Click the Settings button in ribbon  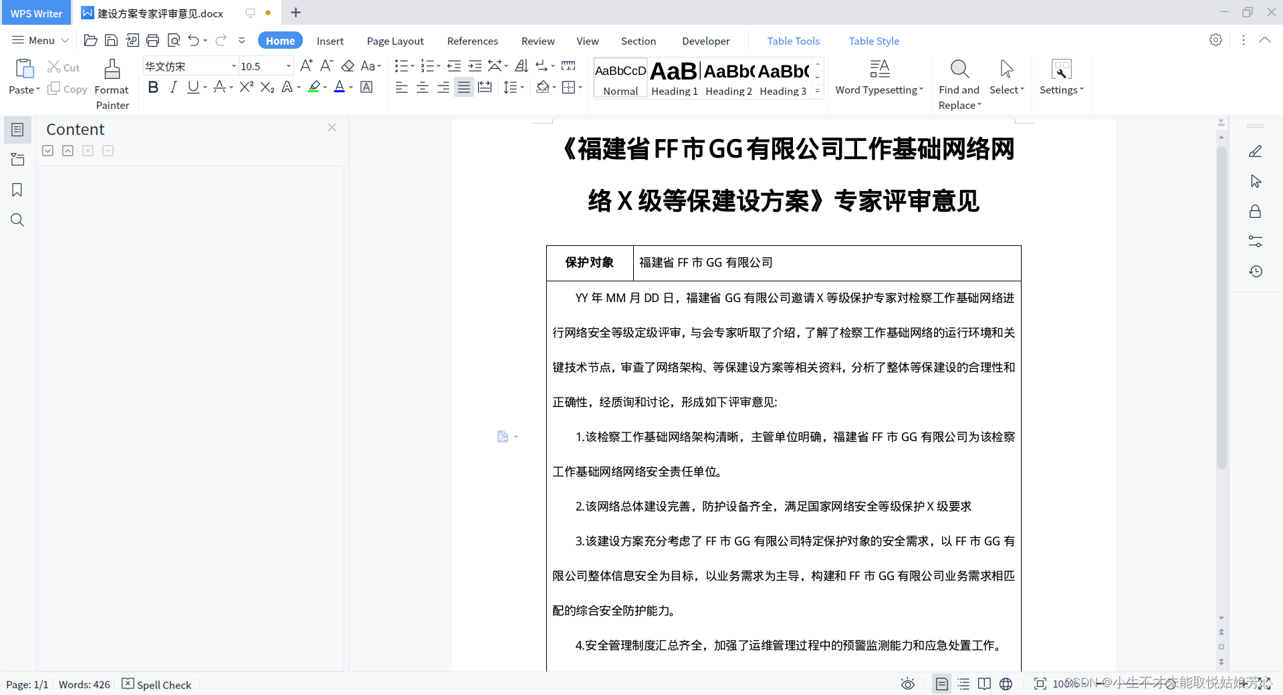tap(1062, 78)
